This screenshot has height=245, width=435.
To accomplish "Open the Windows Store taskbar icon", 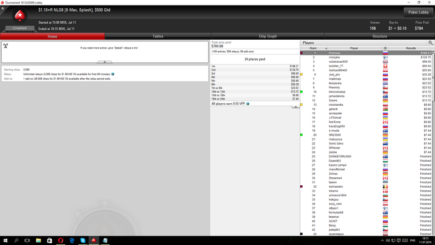I will point(49,240).
